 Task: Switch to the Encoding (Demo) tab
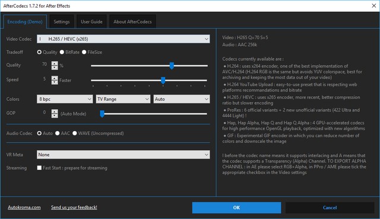click(25, 21)
